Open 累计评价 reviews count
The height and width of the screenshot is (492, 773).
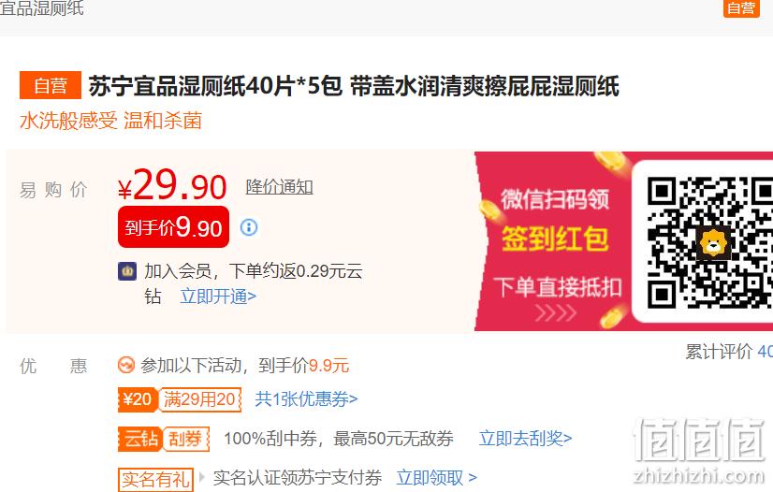(729, 352)
